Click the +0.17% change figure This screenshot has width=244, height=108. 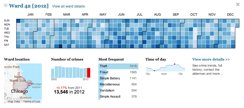[62, 88]
